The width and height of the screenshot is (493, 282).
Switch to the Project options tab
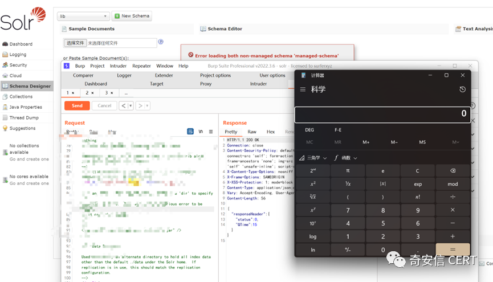[x=215, y=75]
